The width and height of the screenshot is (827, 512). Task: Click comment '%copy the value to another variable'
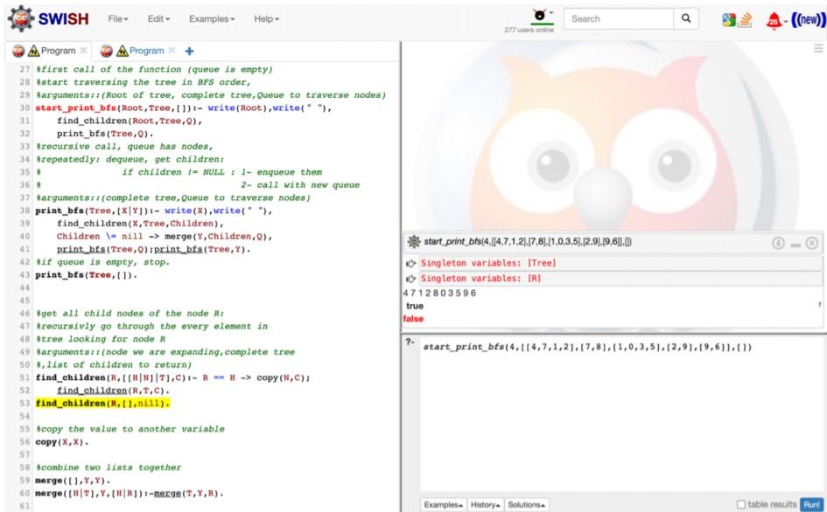coord(130,429)
